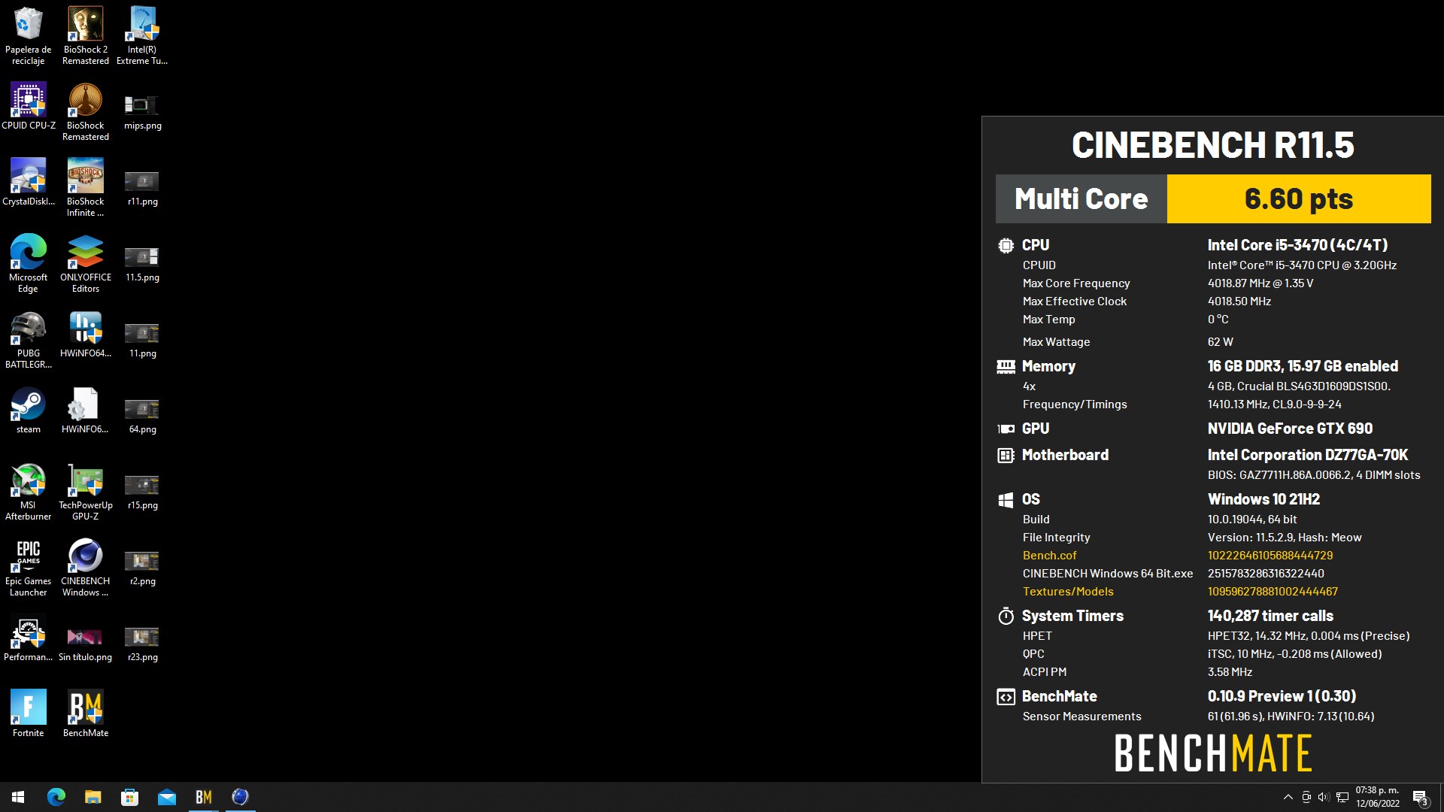1444x812 pixels.
Task: Click 140,287 timer calls value
Action: tap(1271, 616)
